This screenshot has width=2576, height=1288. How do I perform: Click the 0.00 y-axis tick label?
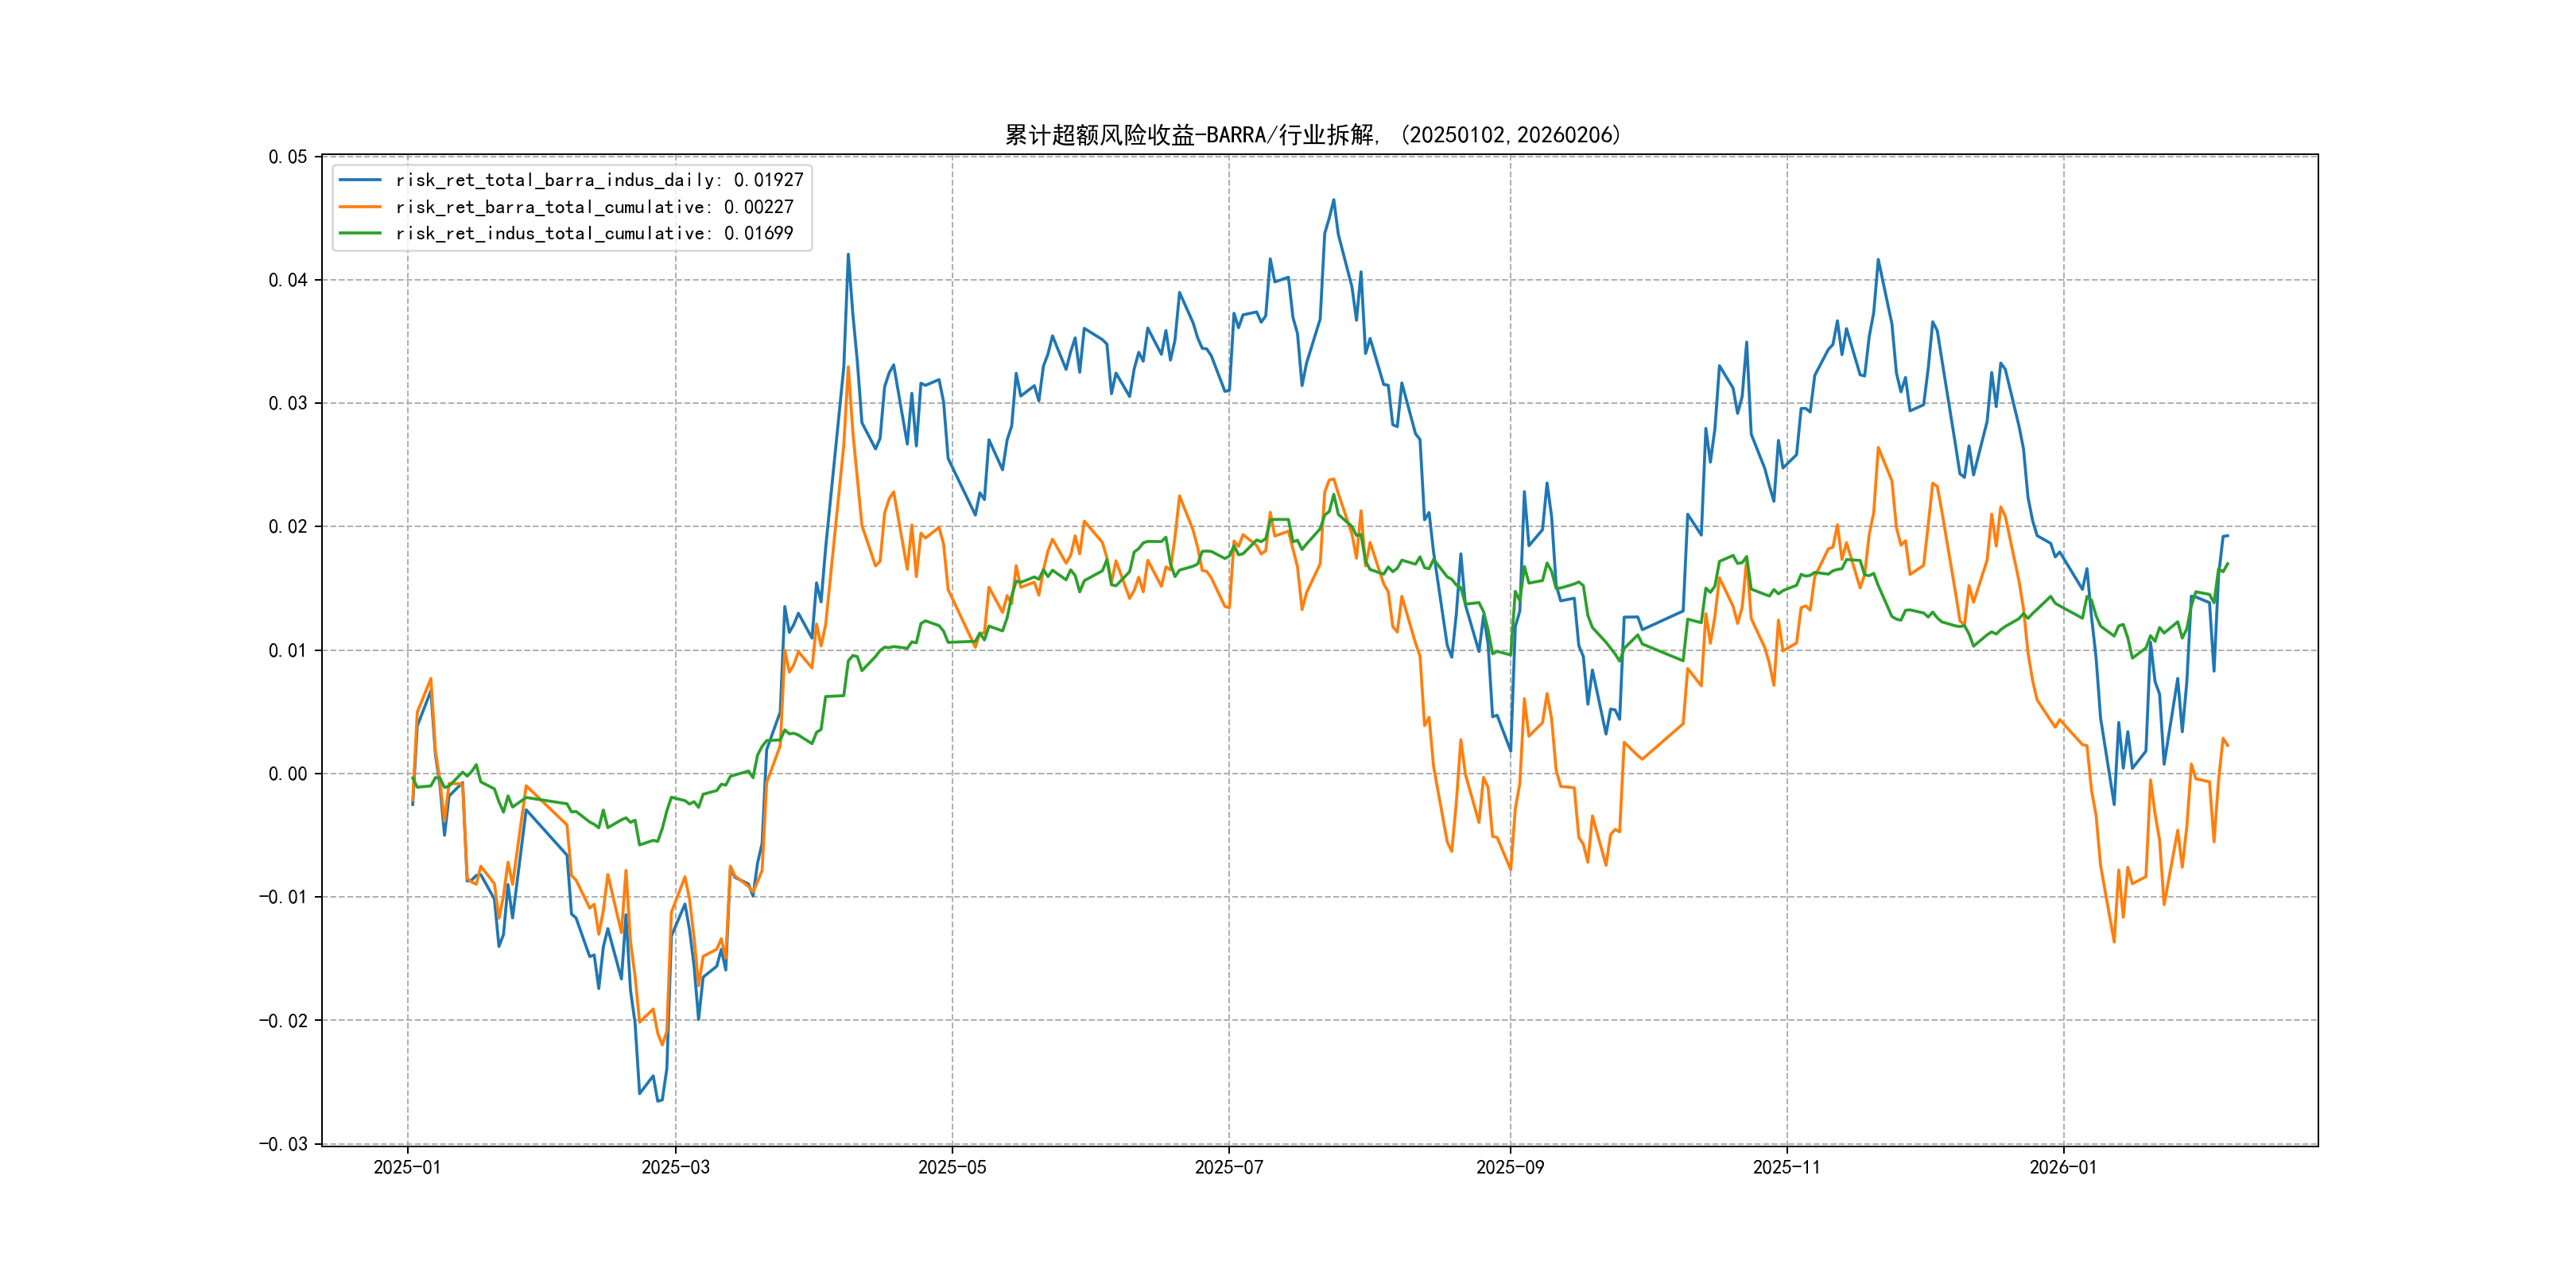287,774
